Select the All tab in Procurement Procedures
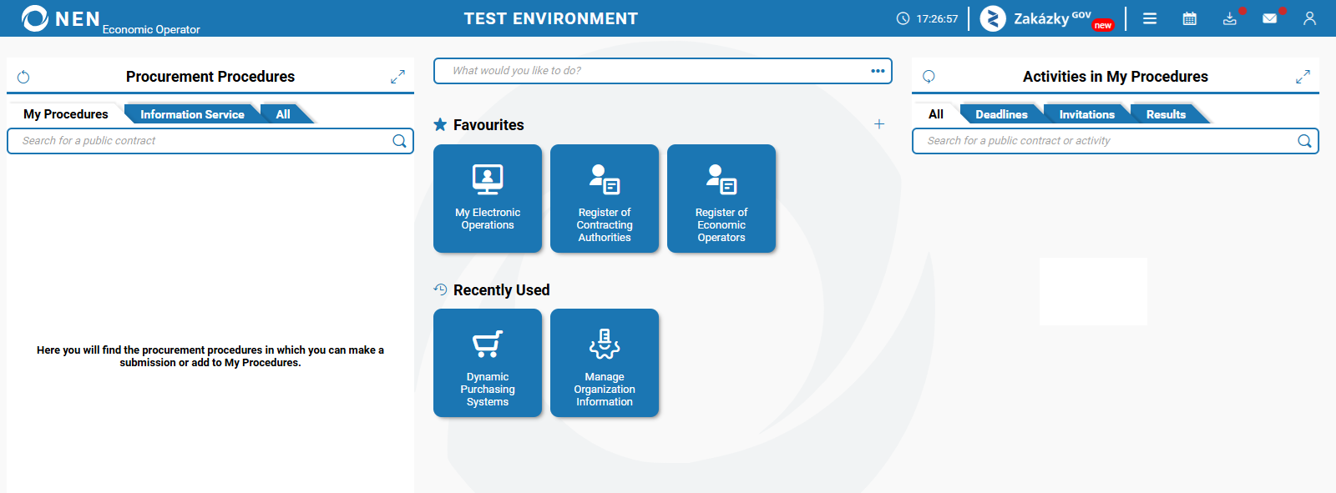 (283, 114)
